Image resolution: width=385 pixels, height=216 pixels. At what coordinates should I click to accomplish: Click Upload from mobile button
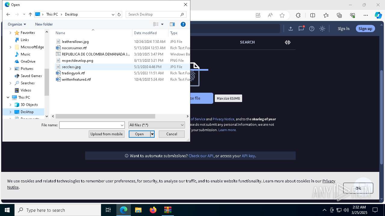106,134
